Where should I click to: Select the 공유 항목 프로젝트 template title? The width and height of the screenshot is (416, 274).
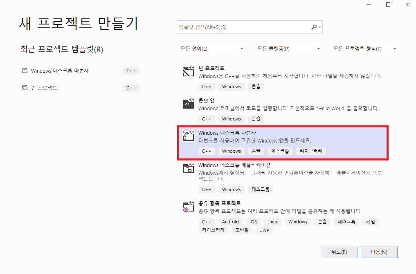(219, 203)
